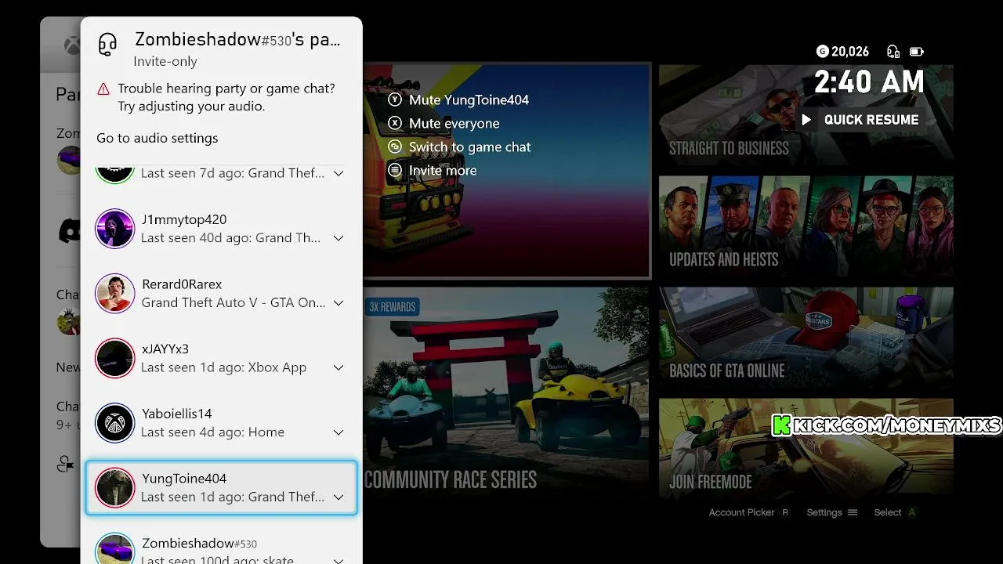The height and width of the screenshot is (564, 1003).
Task: Open the Community Race Series tile
Action: click(506, 392)
